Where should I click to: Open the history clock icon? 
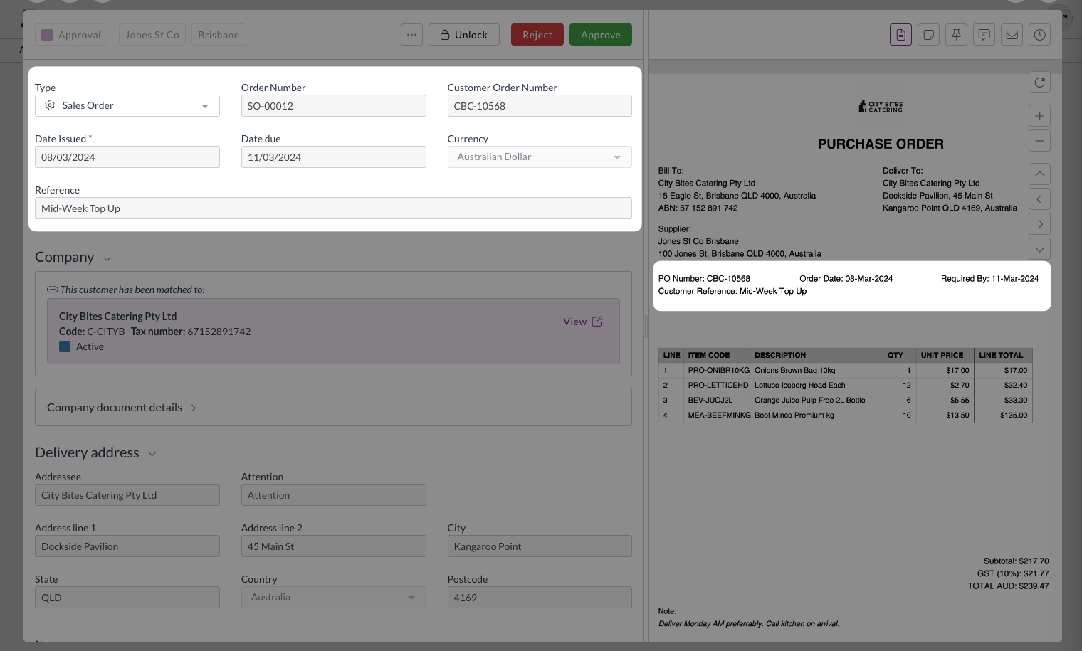click(1039, 35)
